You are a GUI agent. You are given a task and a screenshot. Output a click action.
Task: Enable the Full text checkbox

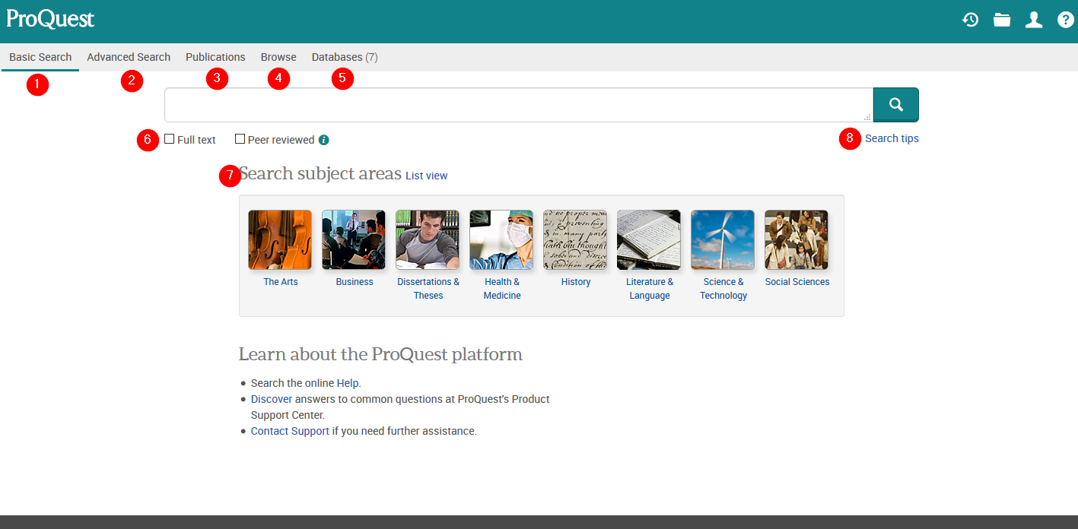pyautogui.click(x=170, y=139)
